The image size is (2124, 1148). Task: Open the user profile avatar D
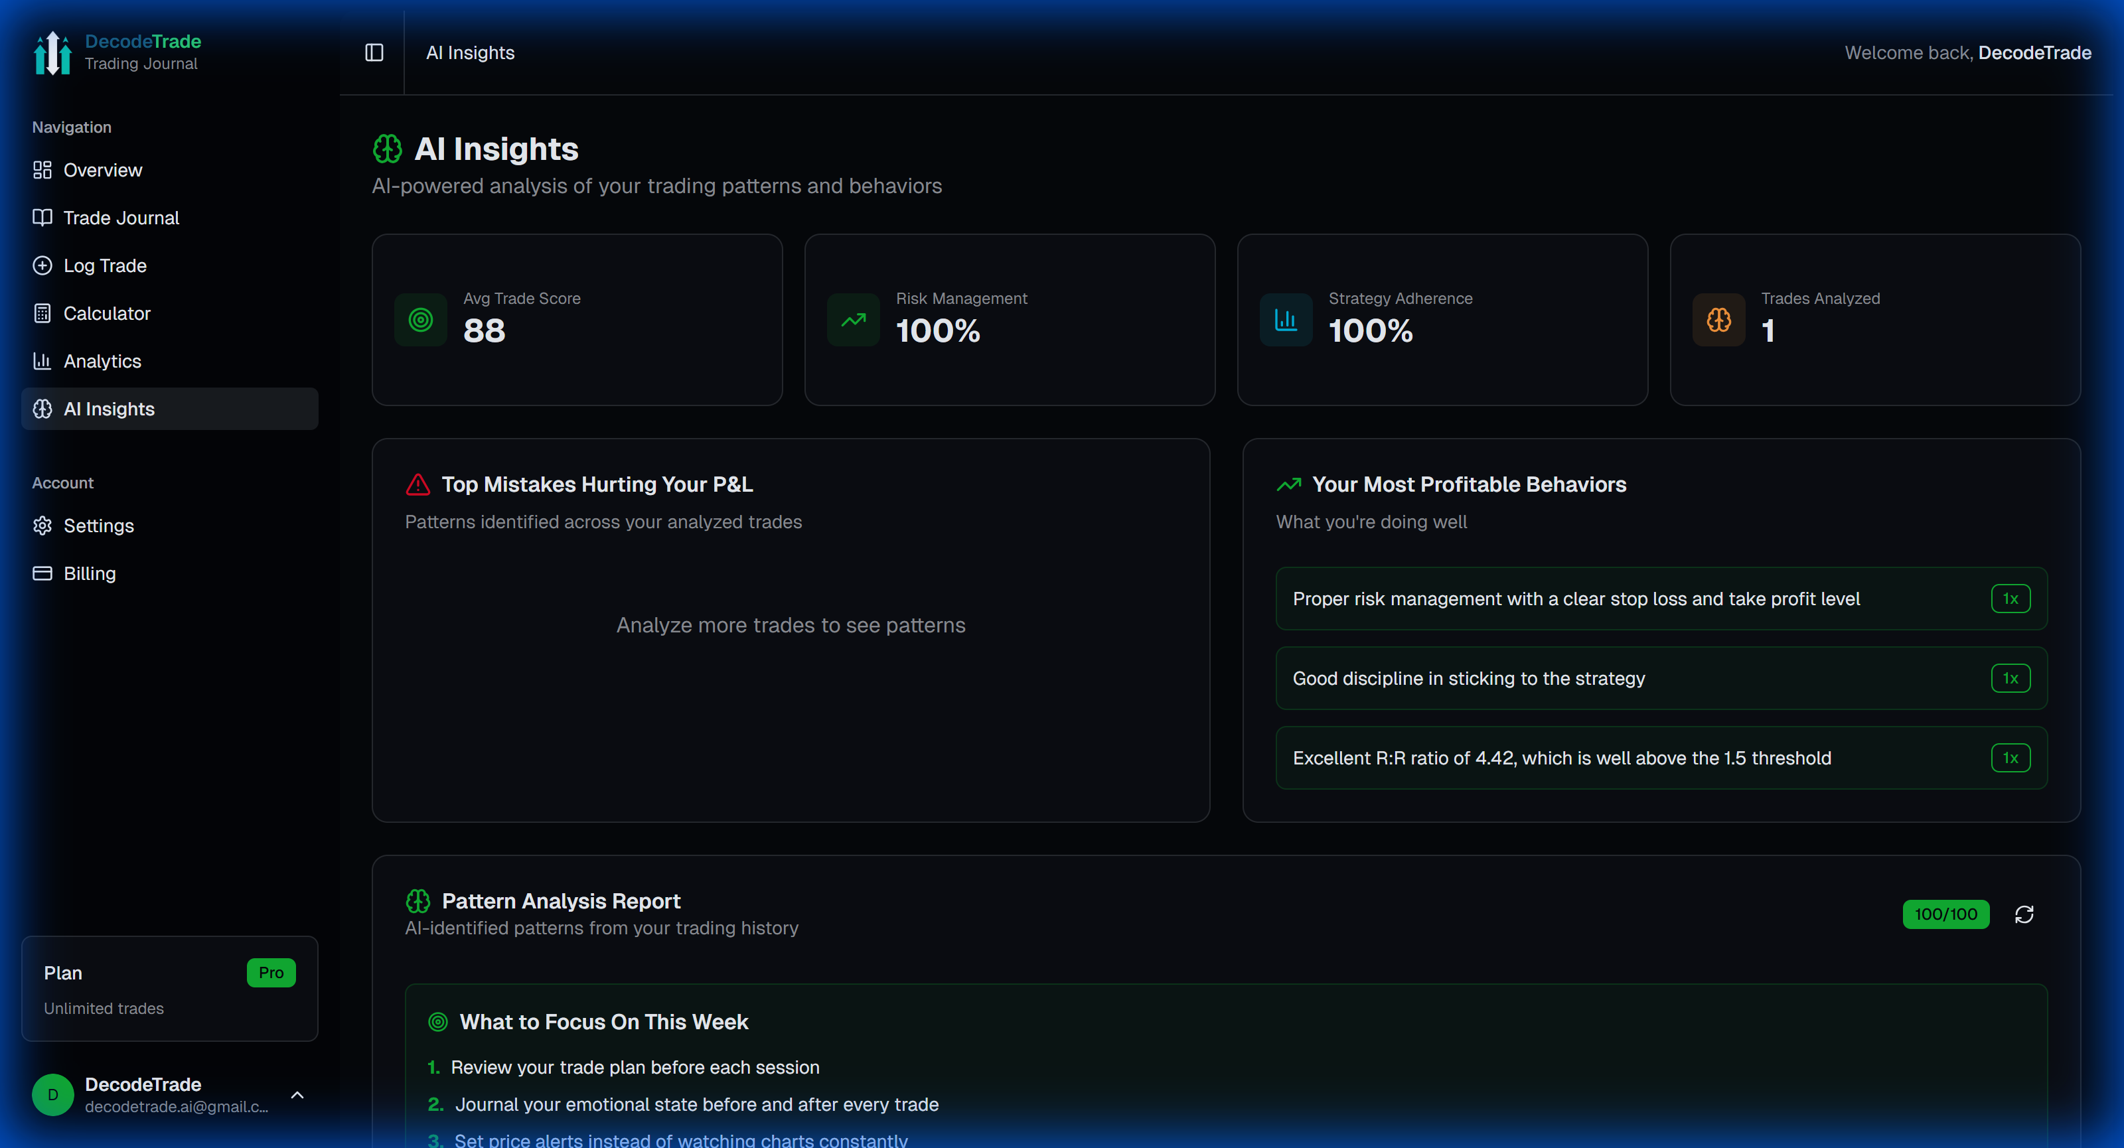pyautogui.click(x=53, y=1094)
